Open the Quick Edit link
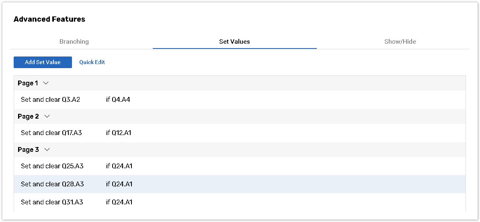480x222 pixels. (x=92, y=62)
